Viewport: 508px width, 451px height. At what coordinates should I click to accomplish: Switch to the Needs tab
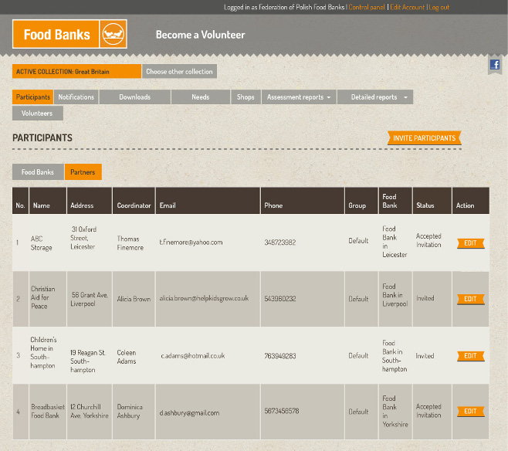[x=201, y=97]
